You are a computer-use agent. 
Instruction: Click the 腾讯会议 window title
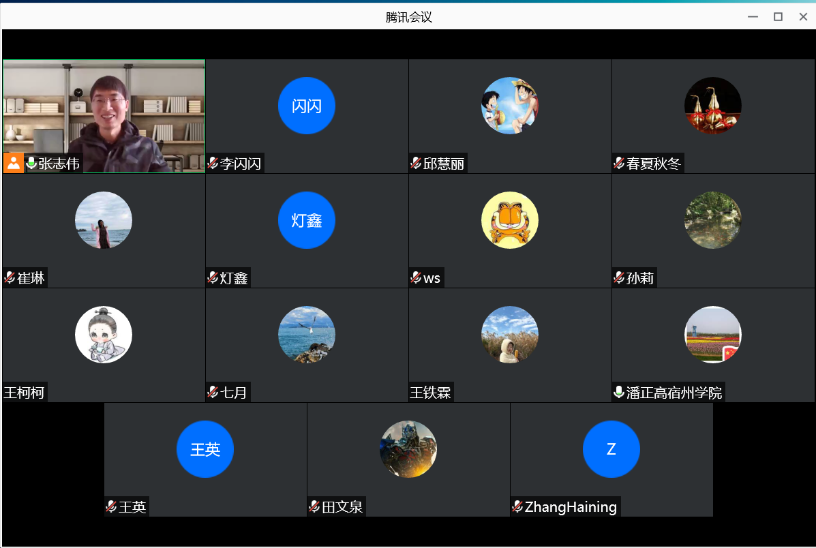(408, 17)
